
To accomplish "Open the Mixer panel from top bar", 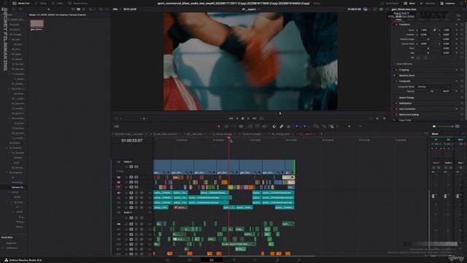I will [409, 3].
